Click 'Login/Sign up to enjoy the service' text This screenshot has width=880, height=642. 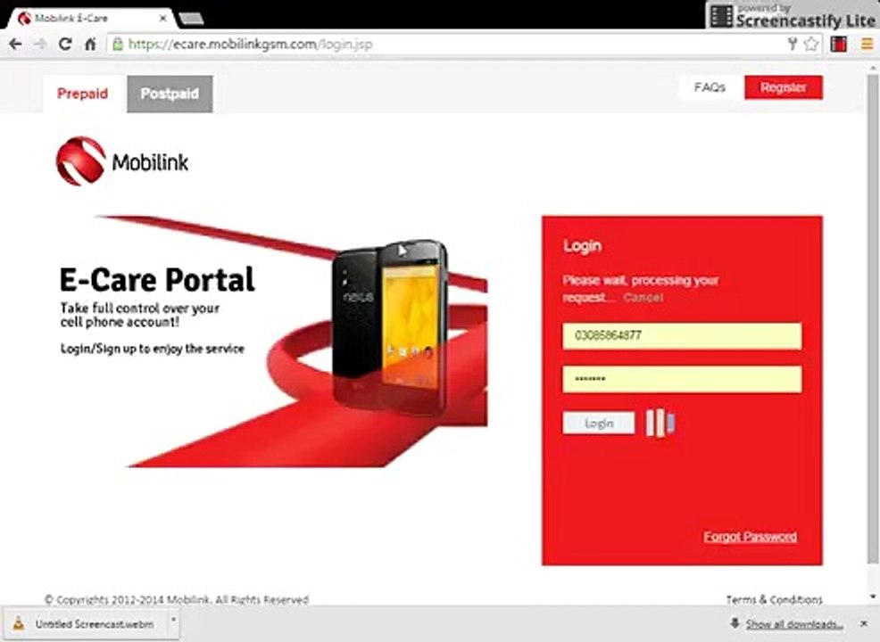tap(153, 349)
